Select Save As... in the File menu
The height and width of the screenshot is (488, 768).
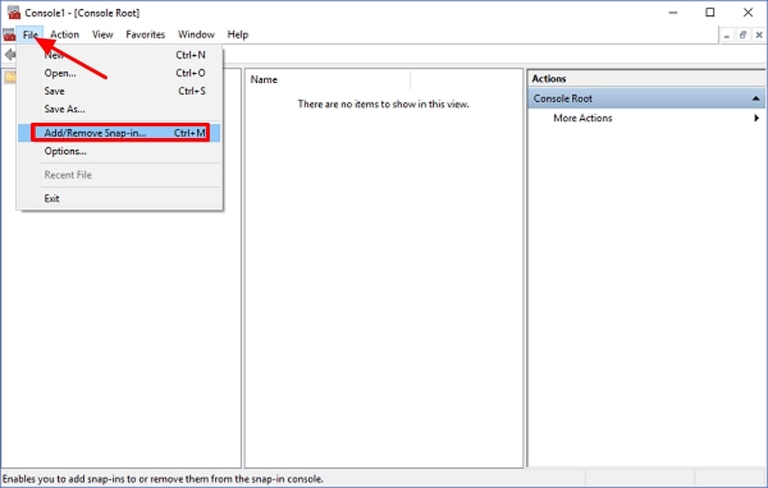pos(119,109)
